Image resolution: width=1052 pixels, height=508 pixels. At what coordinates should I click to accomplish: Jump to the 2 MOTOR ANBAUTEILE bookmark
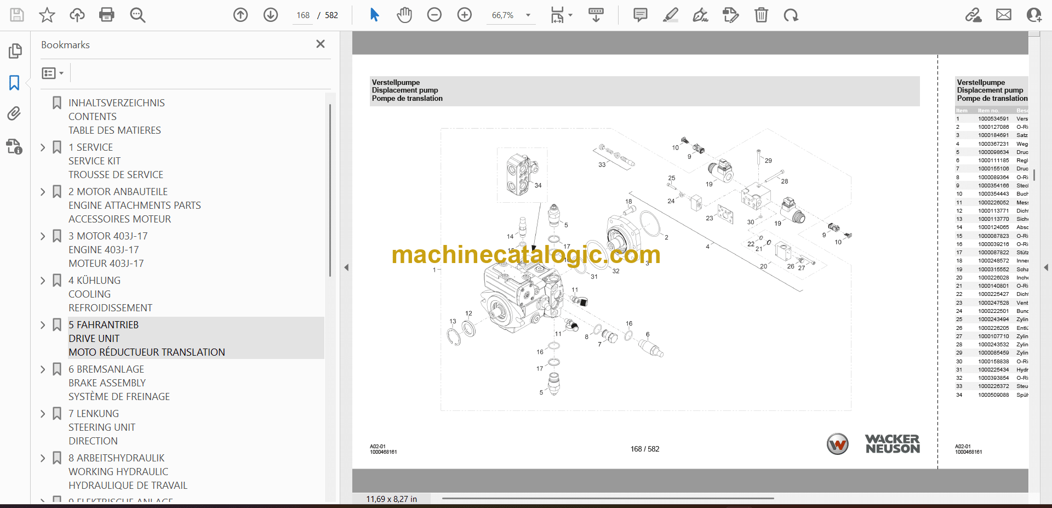pyautogui.click(x=135, y=206)
